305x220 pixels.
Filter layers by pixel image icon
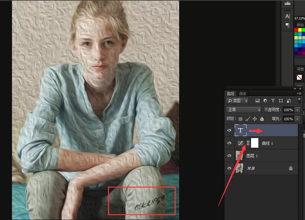click(257, 100)
